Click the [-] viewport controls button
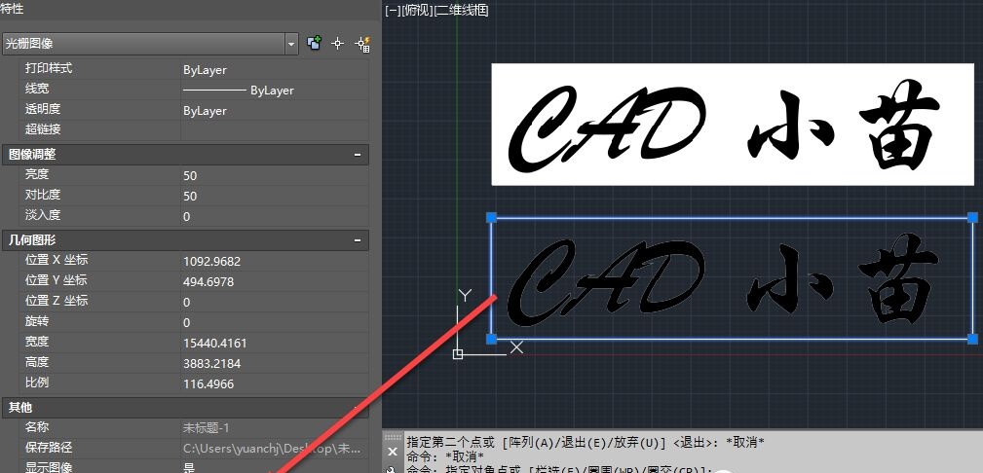983x473 pixels. click(x=393, y=11)
